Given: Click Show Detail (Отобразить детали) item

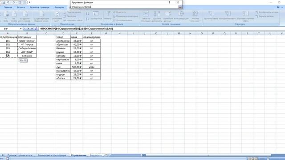Looking at the screenshot, I should pyautogui.click(x=267, y=12).
